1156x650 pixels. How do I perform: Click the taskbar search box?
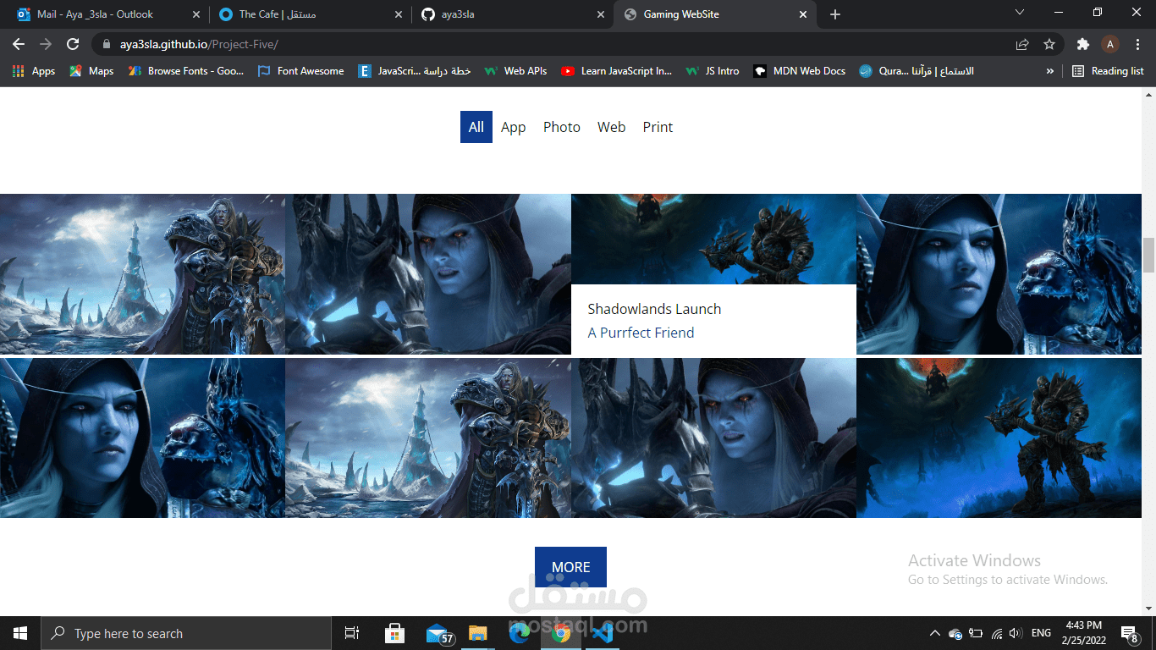coord(186,633)
